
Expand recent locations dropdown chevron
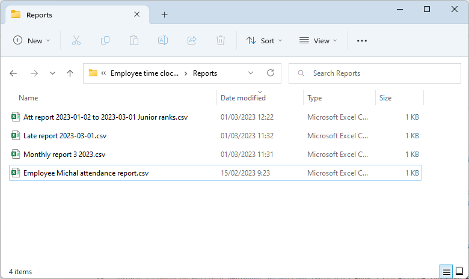(x=52, y=73)
